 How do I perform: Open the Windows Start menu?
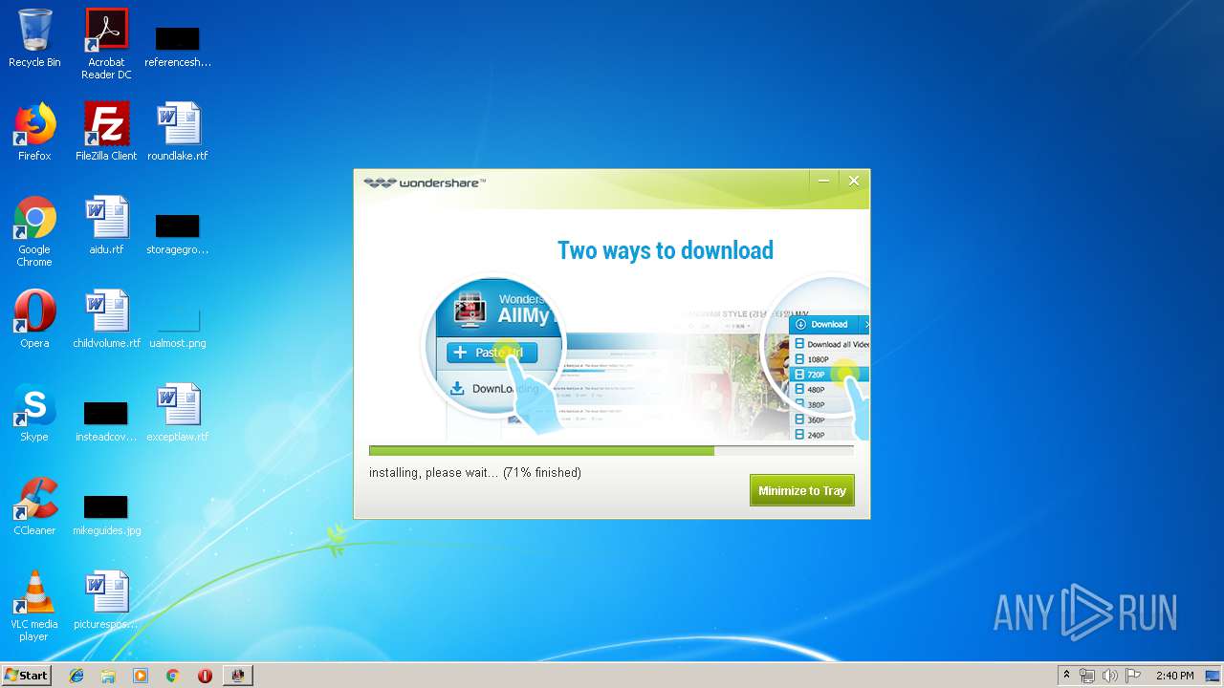[26, 675]
